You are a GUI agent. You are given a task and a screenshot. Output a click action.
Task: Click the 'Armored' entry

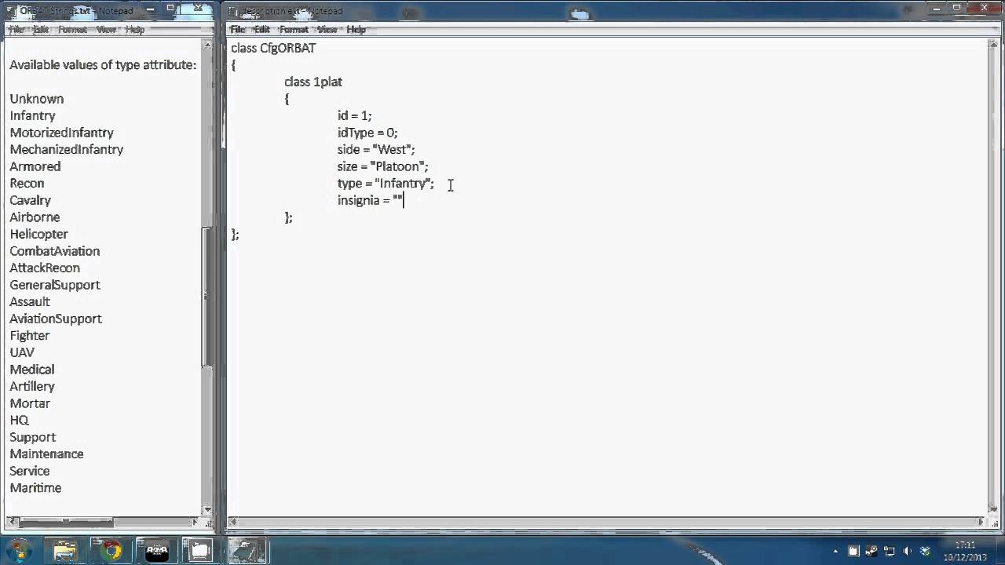pyautogui.click(x=35, y=166)
